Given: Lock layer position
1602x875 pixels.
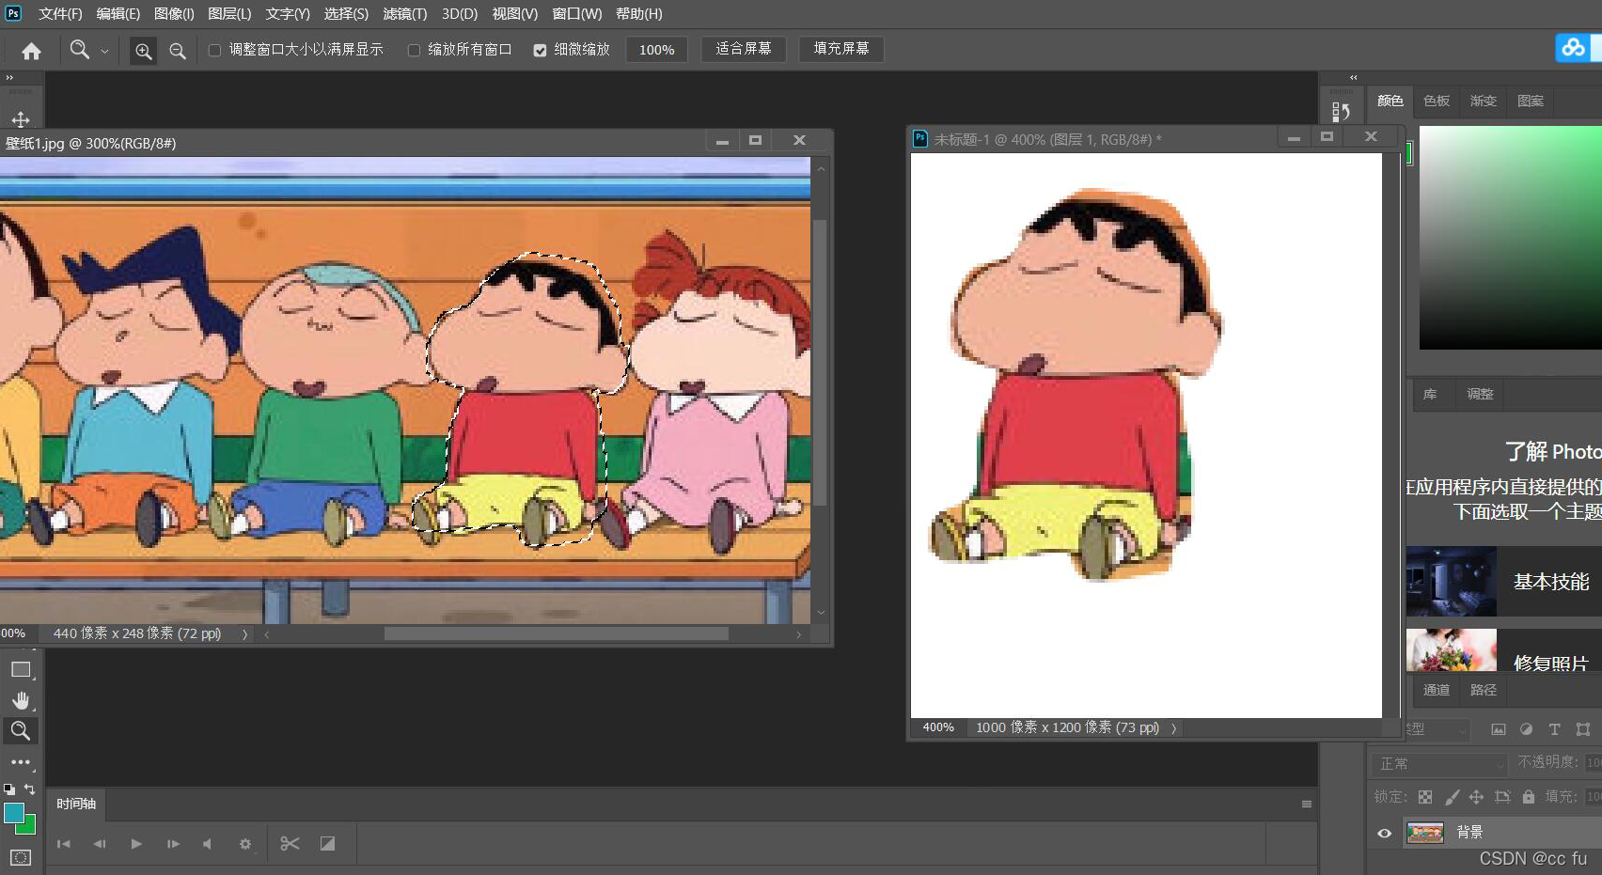Looking at the screenshot, I should click(x=1476, y=797).
